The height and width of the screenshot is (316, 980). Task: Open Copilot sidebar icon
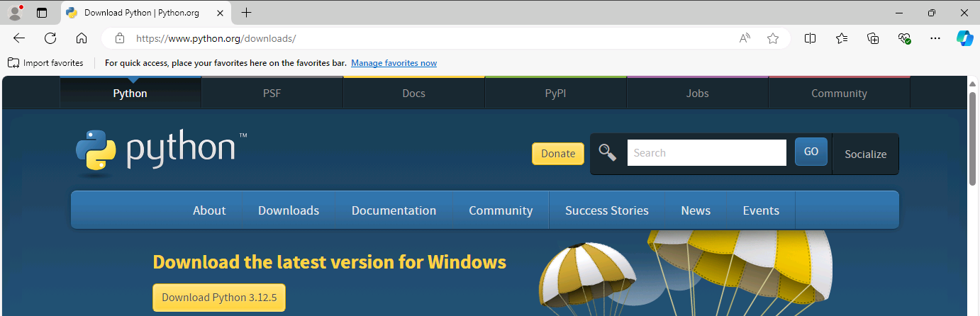coord(965,38)
